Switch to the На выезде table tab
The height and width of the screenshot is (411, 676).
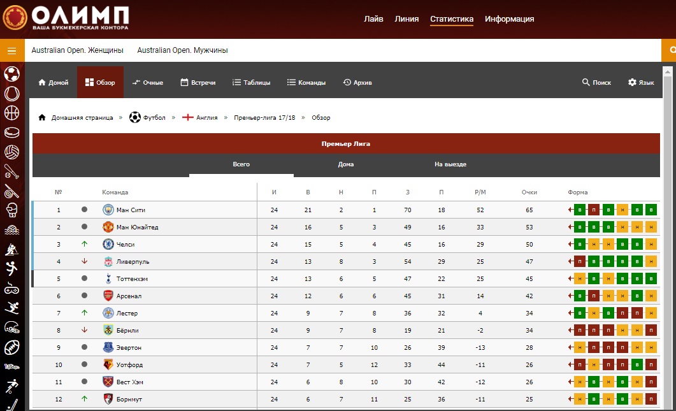pyautogui.click(x=450, y=164)
